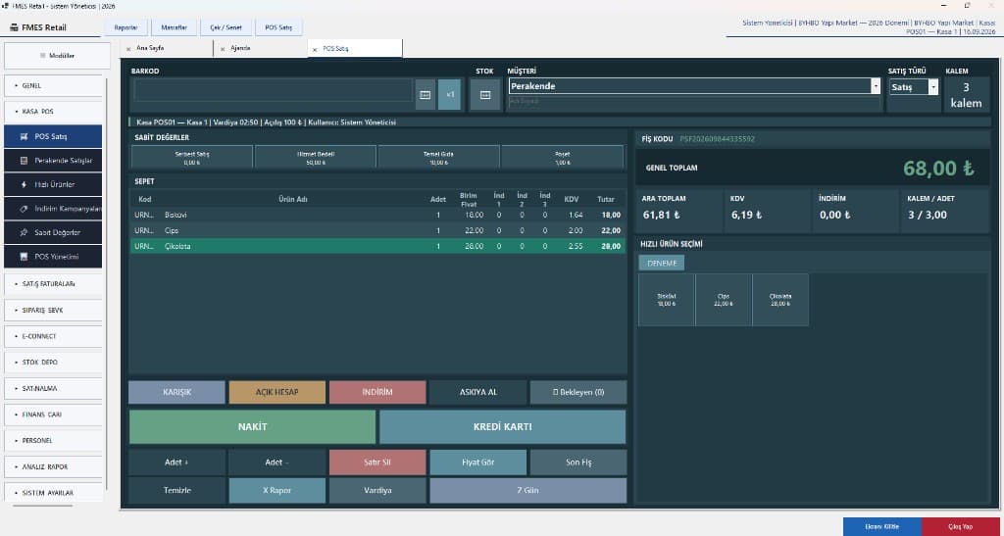The image size is (1004, 536).
Task: Click the Cips quick product tile
Action: tap(724, 300)
